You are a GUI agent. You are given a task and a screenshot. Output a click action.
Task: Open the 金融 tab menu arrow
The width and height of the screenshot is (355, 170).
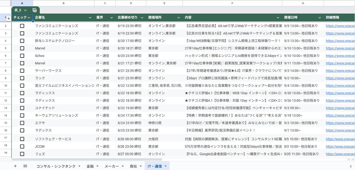[97, 166]
